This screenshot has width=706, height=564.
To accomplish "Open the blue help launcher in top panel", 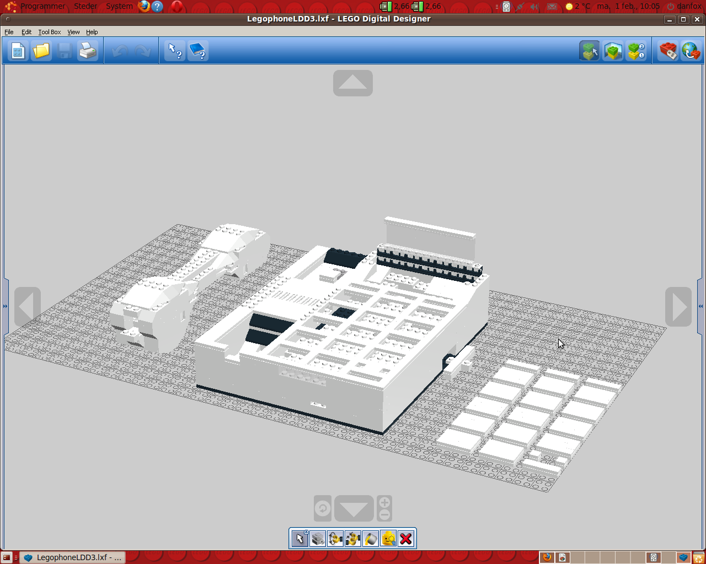I will point(157,6).
